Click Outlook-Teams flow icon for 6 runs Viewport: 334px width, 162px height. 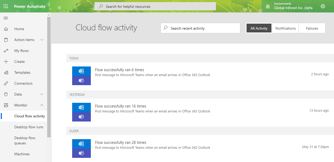81,76
